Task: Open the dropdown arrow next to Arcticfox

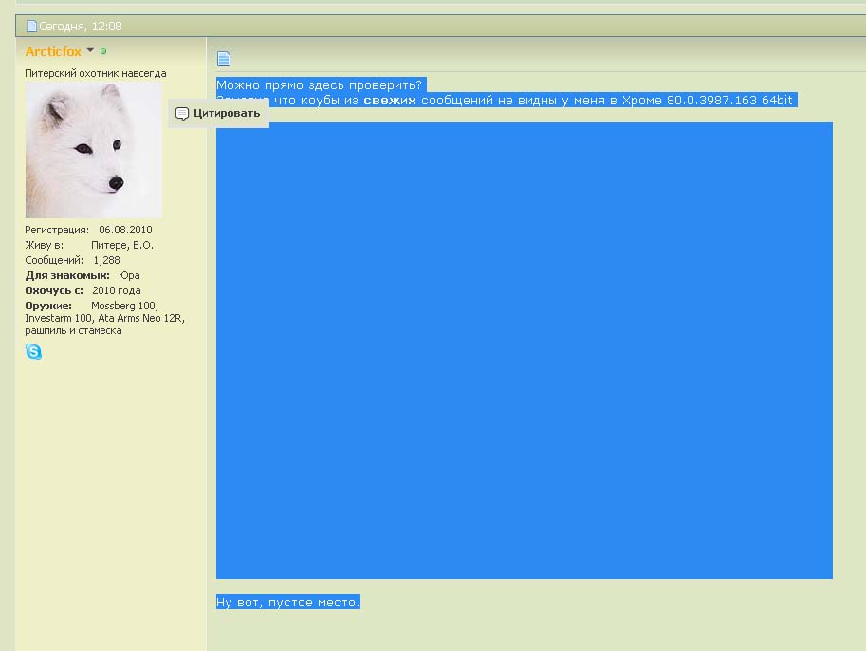Action: (90, 51)
